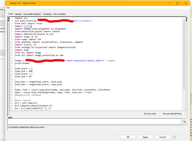Click the Cancel button
The height and width of the screenshot is (141, 192).
162,137
